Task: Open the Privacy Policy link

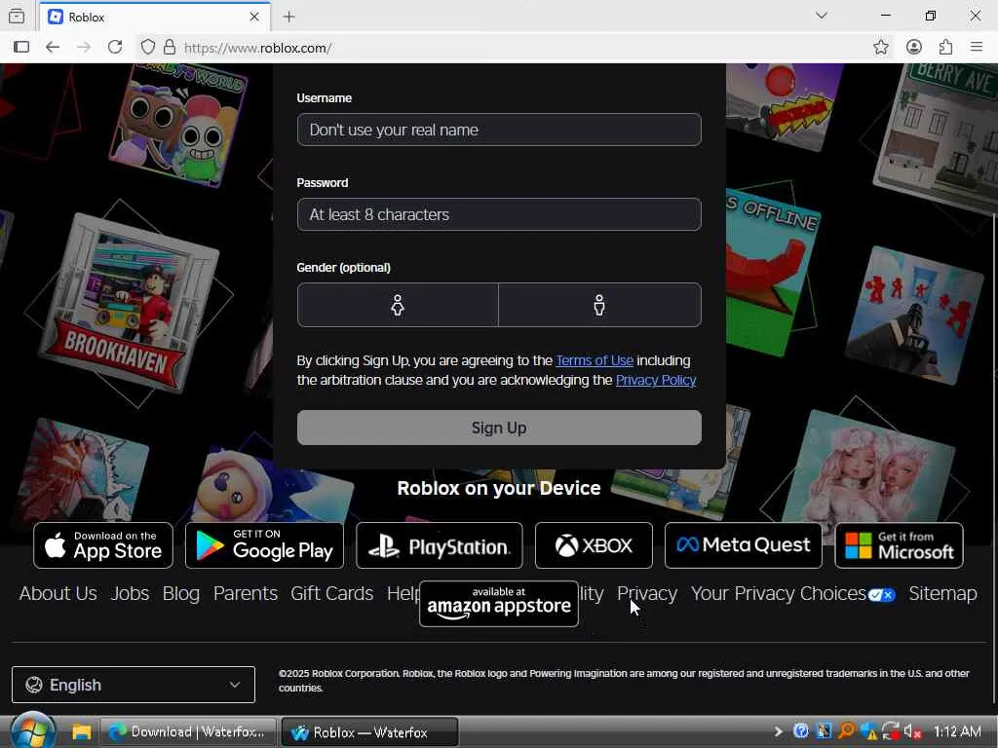Action: [x=656, y=381]
